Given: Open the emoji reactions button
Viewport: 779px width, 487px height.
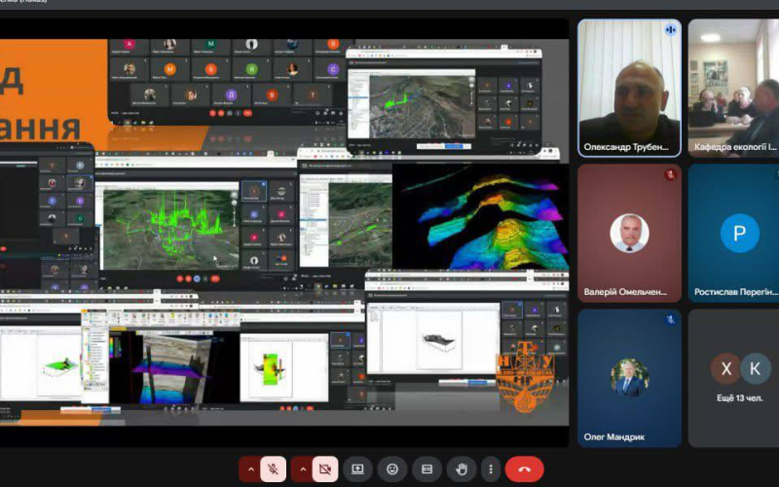Looking at the screenshot, I should (x=392, y=469).
